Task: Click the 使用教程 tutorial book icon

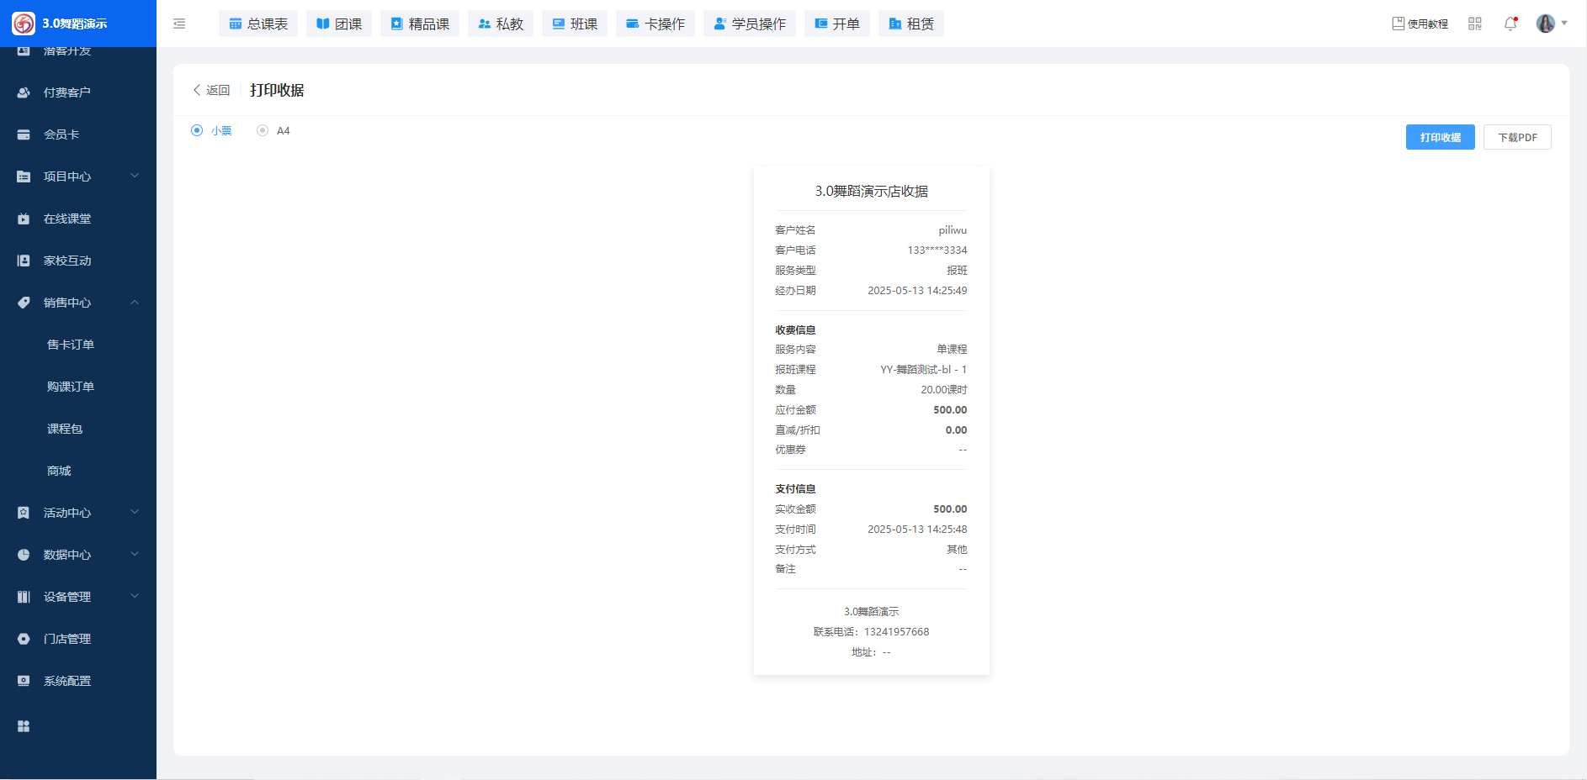Action: tap(1398, 24)
